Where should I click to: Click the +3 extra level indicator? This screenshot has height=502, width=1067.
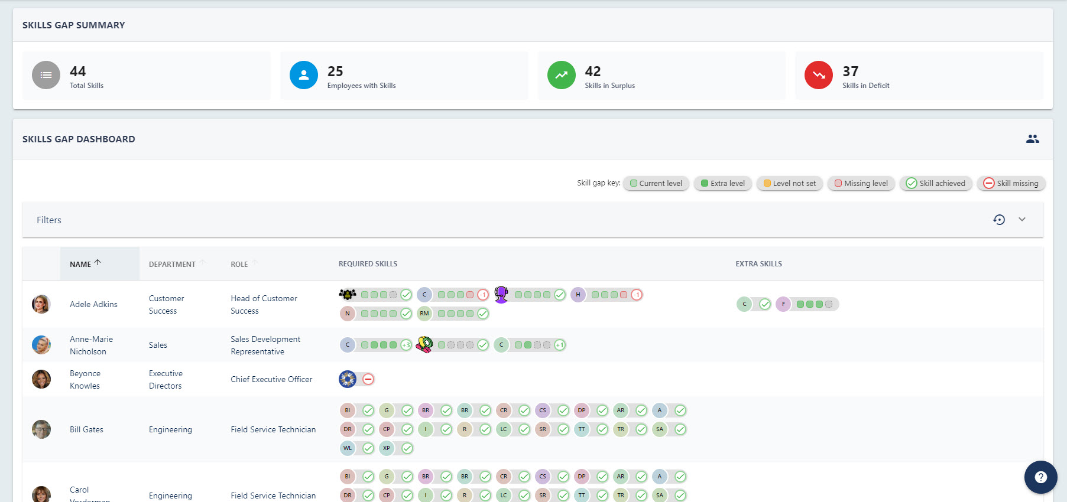pyautogui.click(x=406, y=345)
